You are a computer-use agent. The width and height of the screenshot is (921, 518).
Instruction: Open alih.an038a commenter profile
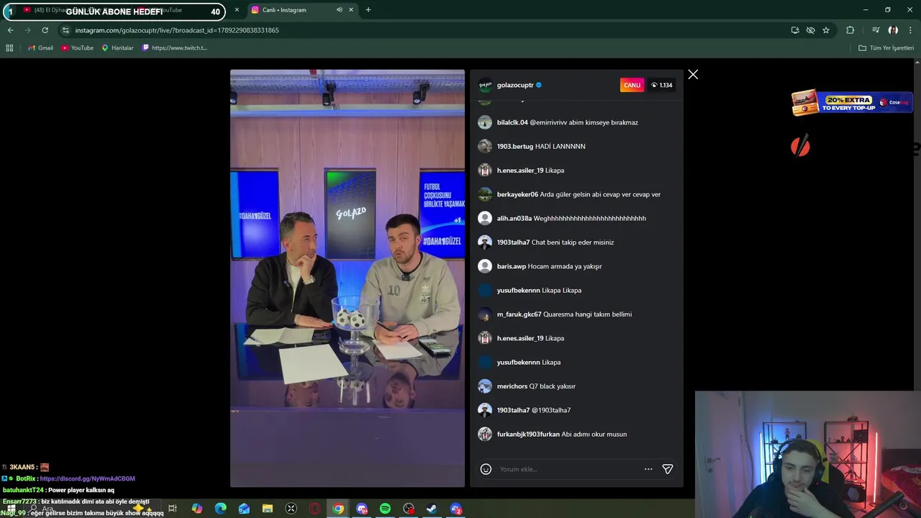pos(514,218)
